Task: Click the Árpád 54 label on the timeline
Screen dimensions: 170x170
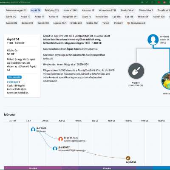Action: (131, 162)
